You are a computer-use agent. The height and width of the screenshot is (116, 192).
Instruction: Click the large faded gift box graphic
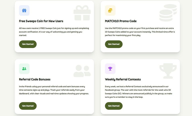[82, 12]
